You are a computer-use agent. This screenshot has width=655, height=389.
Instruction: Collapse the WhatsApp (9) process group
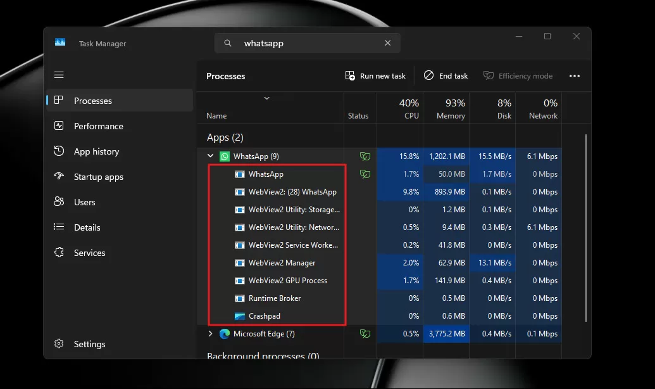point(210,156)
